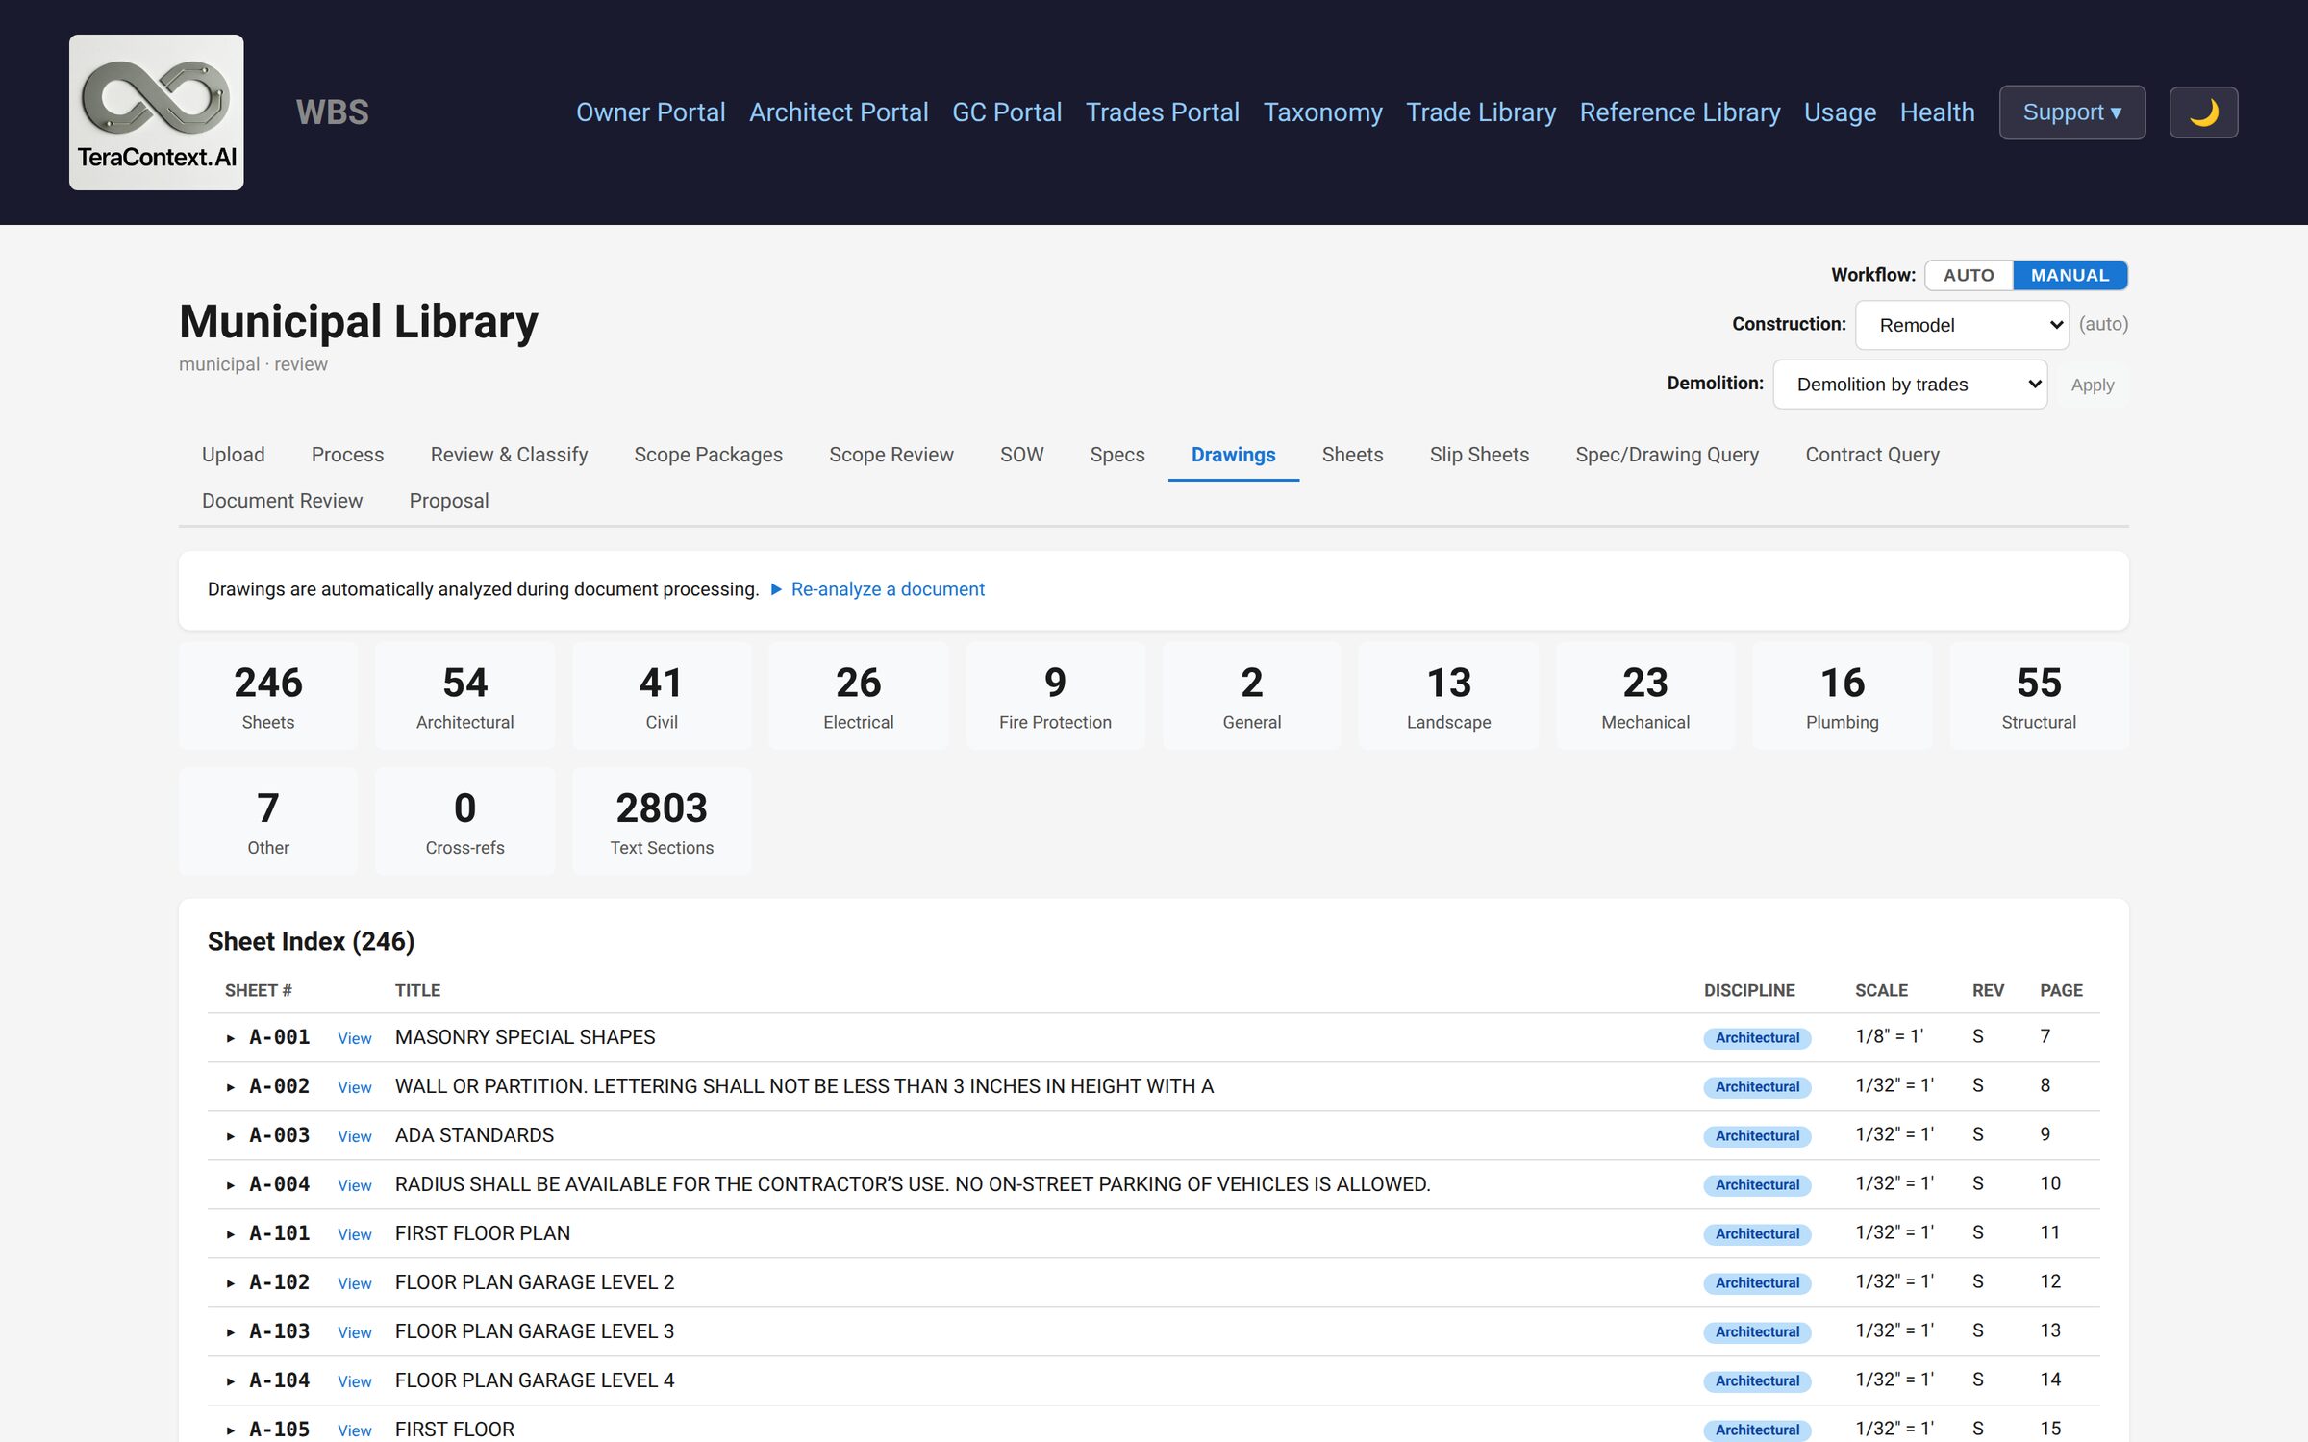Expand sheet A-101 row

point(231,1233)
